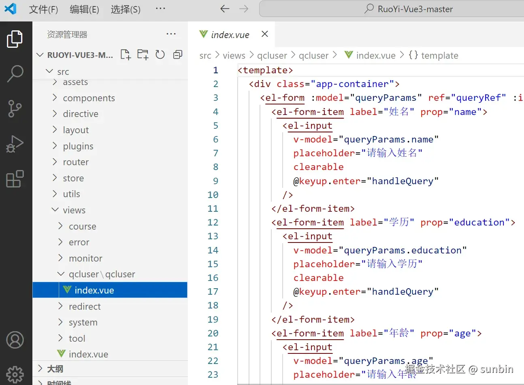Image resolution: width=524 pixels, height=385 pixels.
Task: Open the Manage settings gear
Action: pyautogui.click(x=15, y=374)
